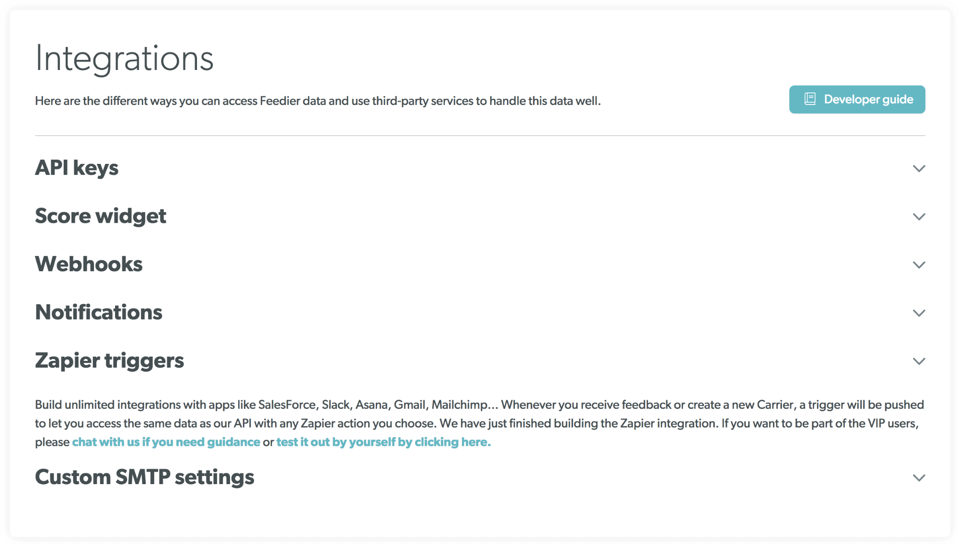The image size is (958, 545).
Task: Expand Custom SMTP settings chevron arrow
Action: click(919, 478)
